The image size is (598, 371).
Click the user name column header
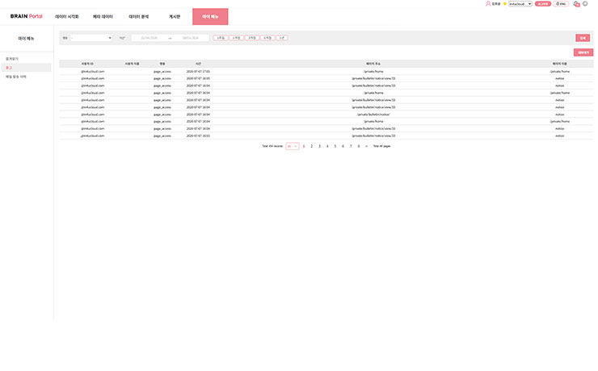tap(132, 64)
